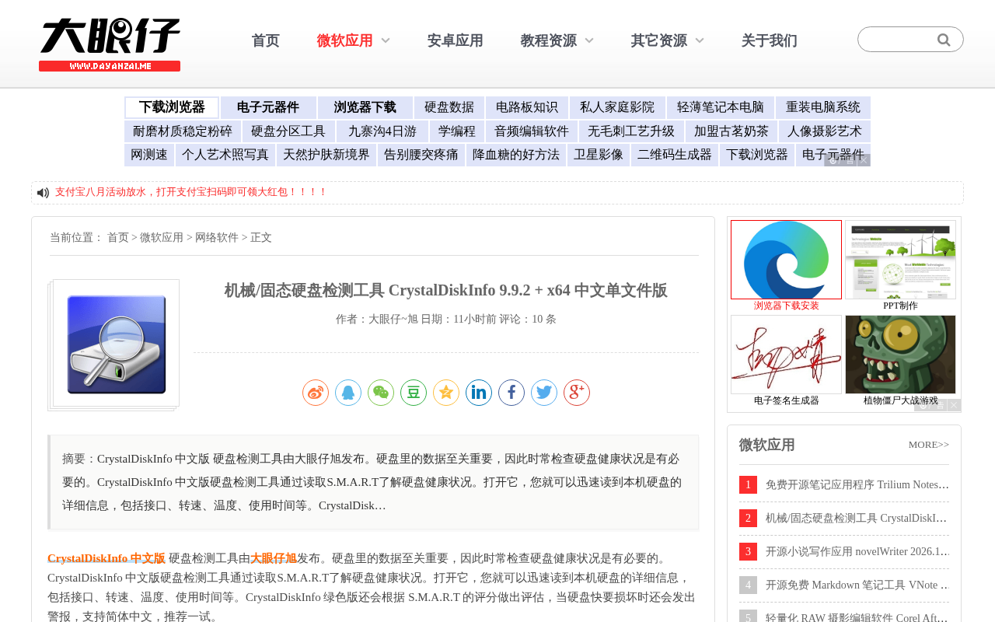995x622 pixels.
Task: Open 其它资源 navigation menu
Action: (659, 40)
